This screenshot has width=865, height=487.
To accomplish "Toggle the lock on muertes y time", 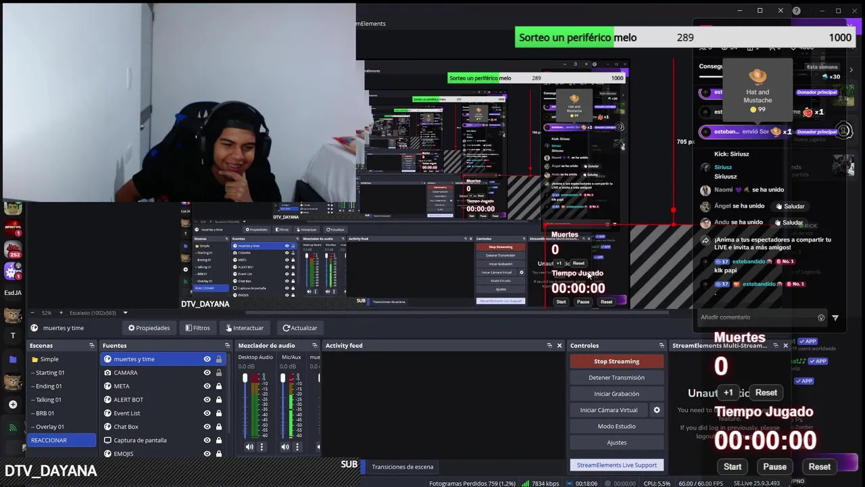I will click(x=219, y=359).
